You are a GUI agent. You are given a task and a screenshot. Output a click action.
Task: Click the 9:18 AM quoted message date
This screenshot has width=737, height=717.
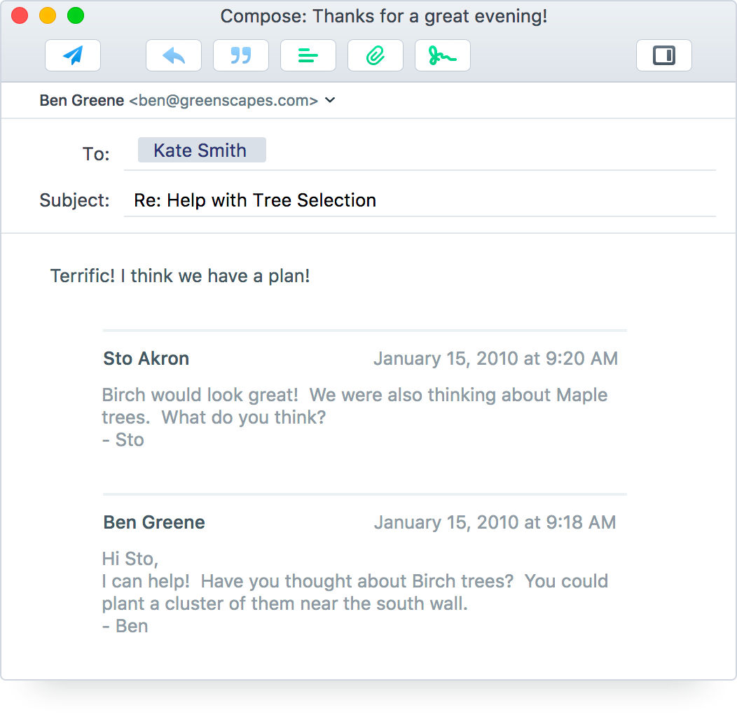pyautogui.click(x=495, y=522)
